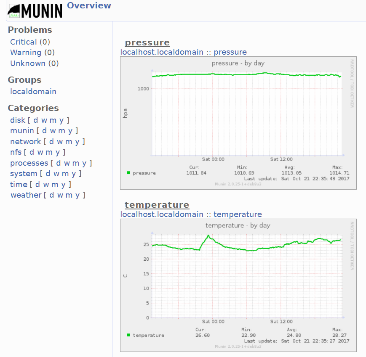Image resolution: width=366 pixels, height=357 pixels.
Task: Click the temperature section heading
Action: point(157,205)
